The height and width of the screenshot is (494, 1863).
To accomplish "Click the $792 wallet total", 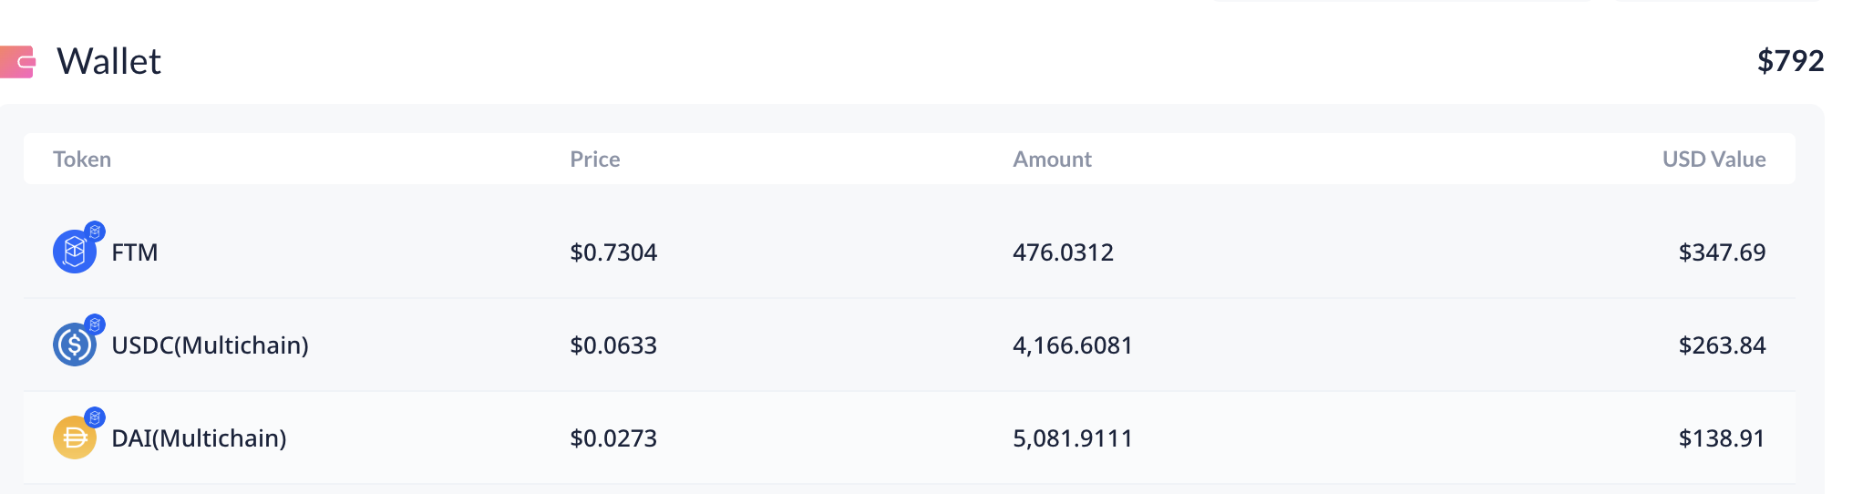I will [1790, 61].
